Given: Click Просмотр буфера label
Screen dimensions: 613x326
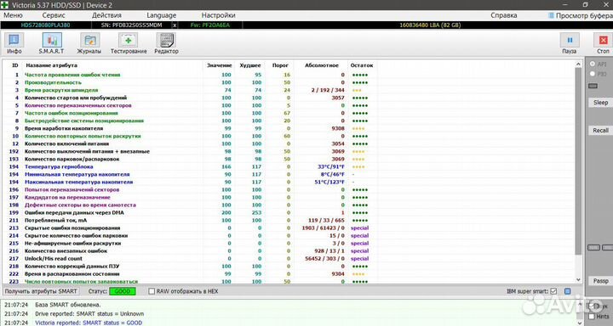Looking at the screenshot, I should point(584,15).
